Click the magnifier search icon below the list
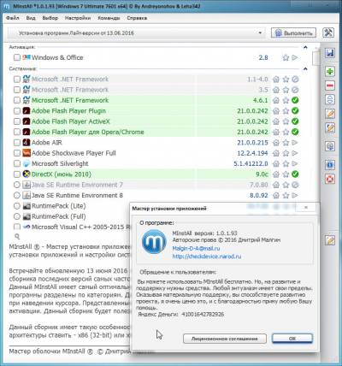 click(x=17, y=236)
